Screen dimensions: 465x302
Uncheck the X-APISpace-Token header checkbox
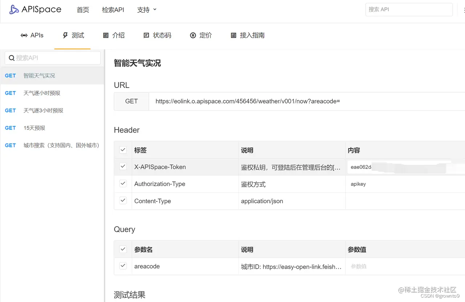click(x=123, y=167)
